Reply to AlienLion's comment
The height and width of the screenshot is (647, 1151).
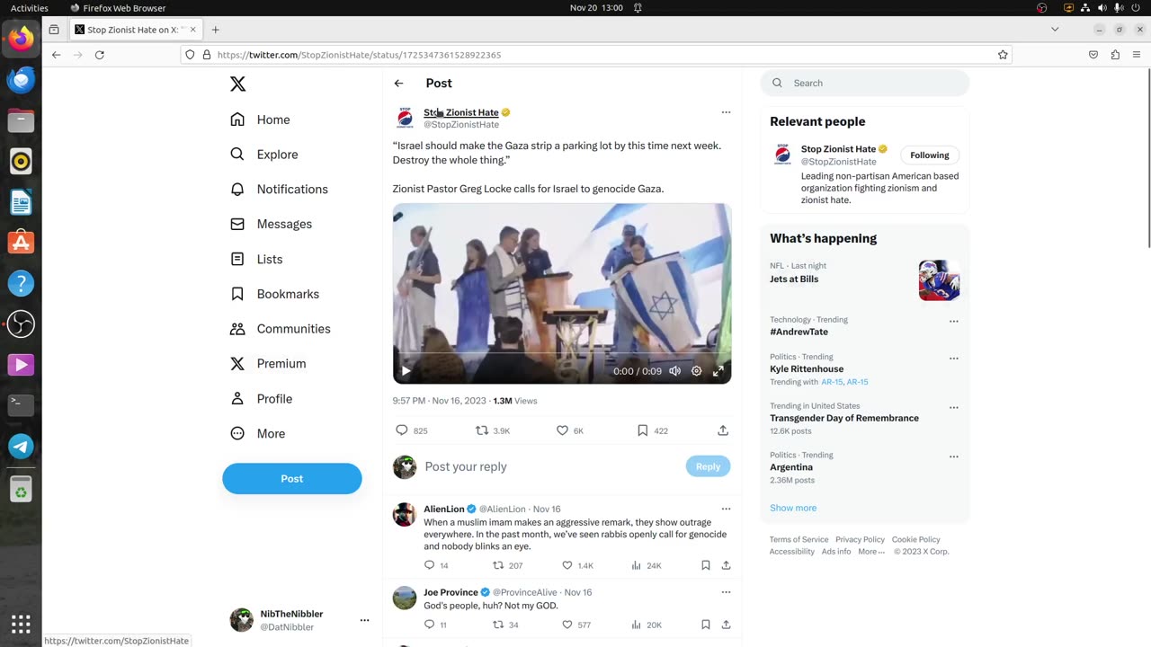coord(429,565)
